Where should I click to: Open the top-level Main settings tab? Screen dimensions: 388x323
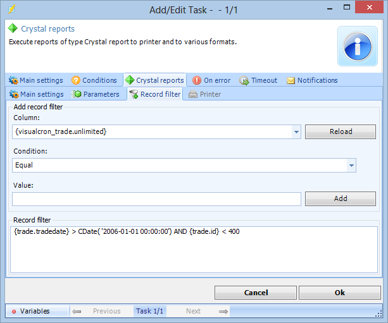35,80
